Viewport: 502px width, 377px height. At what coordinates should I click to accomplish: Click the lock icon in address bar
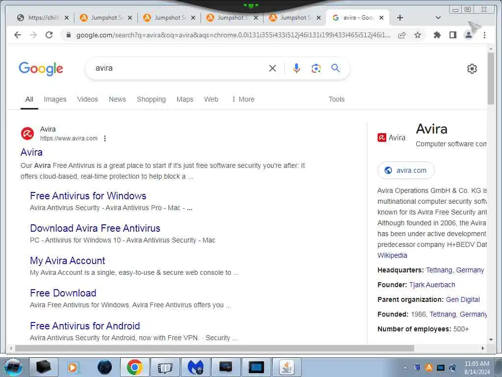tap(68, 35)
